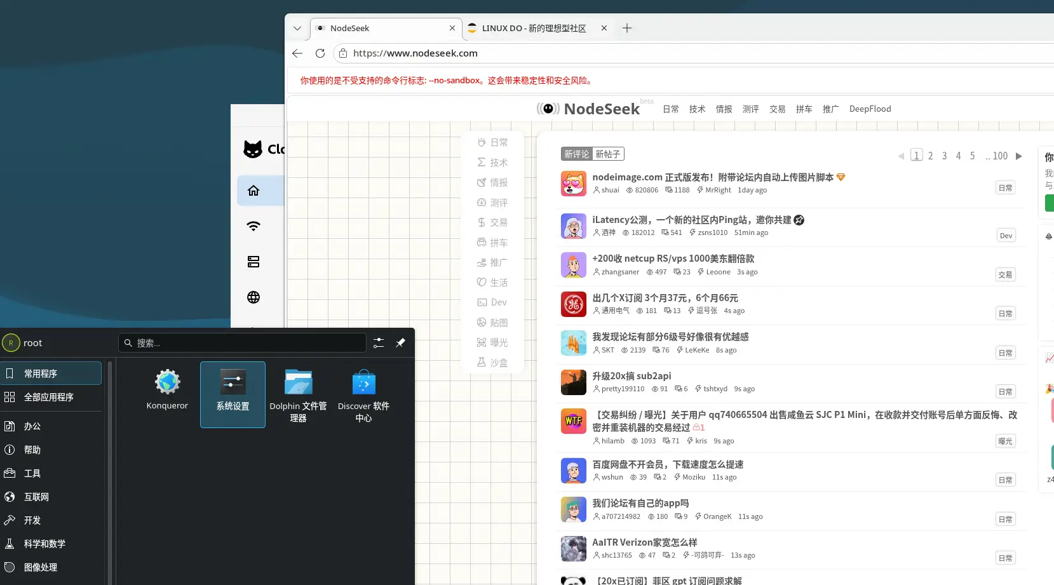Click the globe icon in Clash sidebar

coord(253,297)
